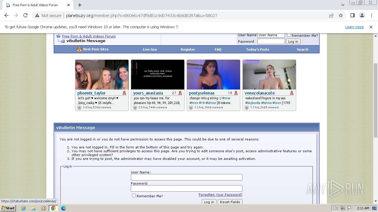Click the page vertical scrollbar thumb
Viewport: 378px width, 212px height.
[x=375, y=100]
